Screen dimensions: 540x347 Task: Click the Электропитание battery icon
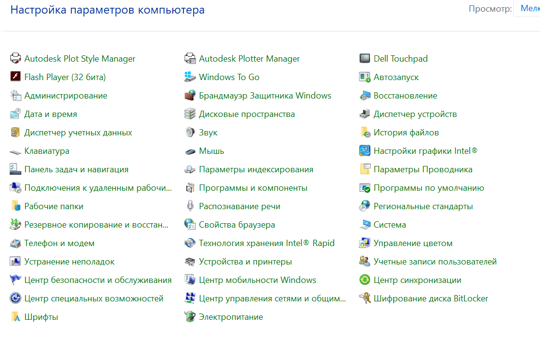click(190, 317)
